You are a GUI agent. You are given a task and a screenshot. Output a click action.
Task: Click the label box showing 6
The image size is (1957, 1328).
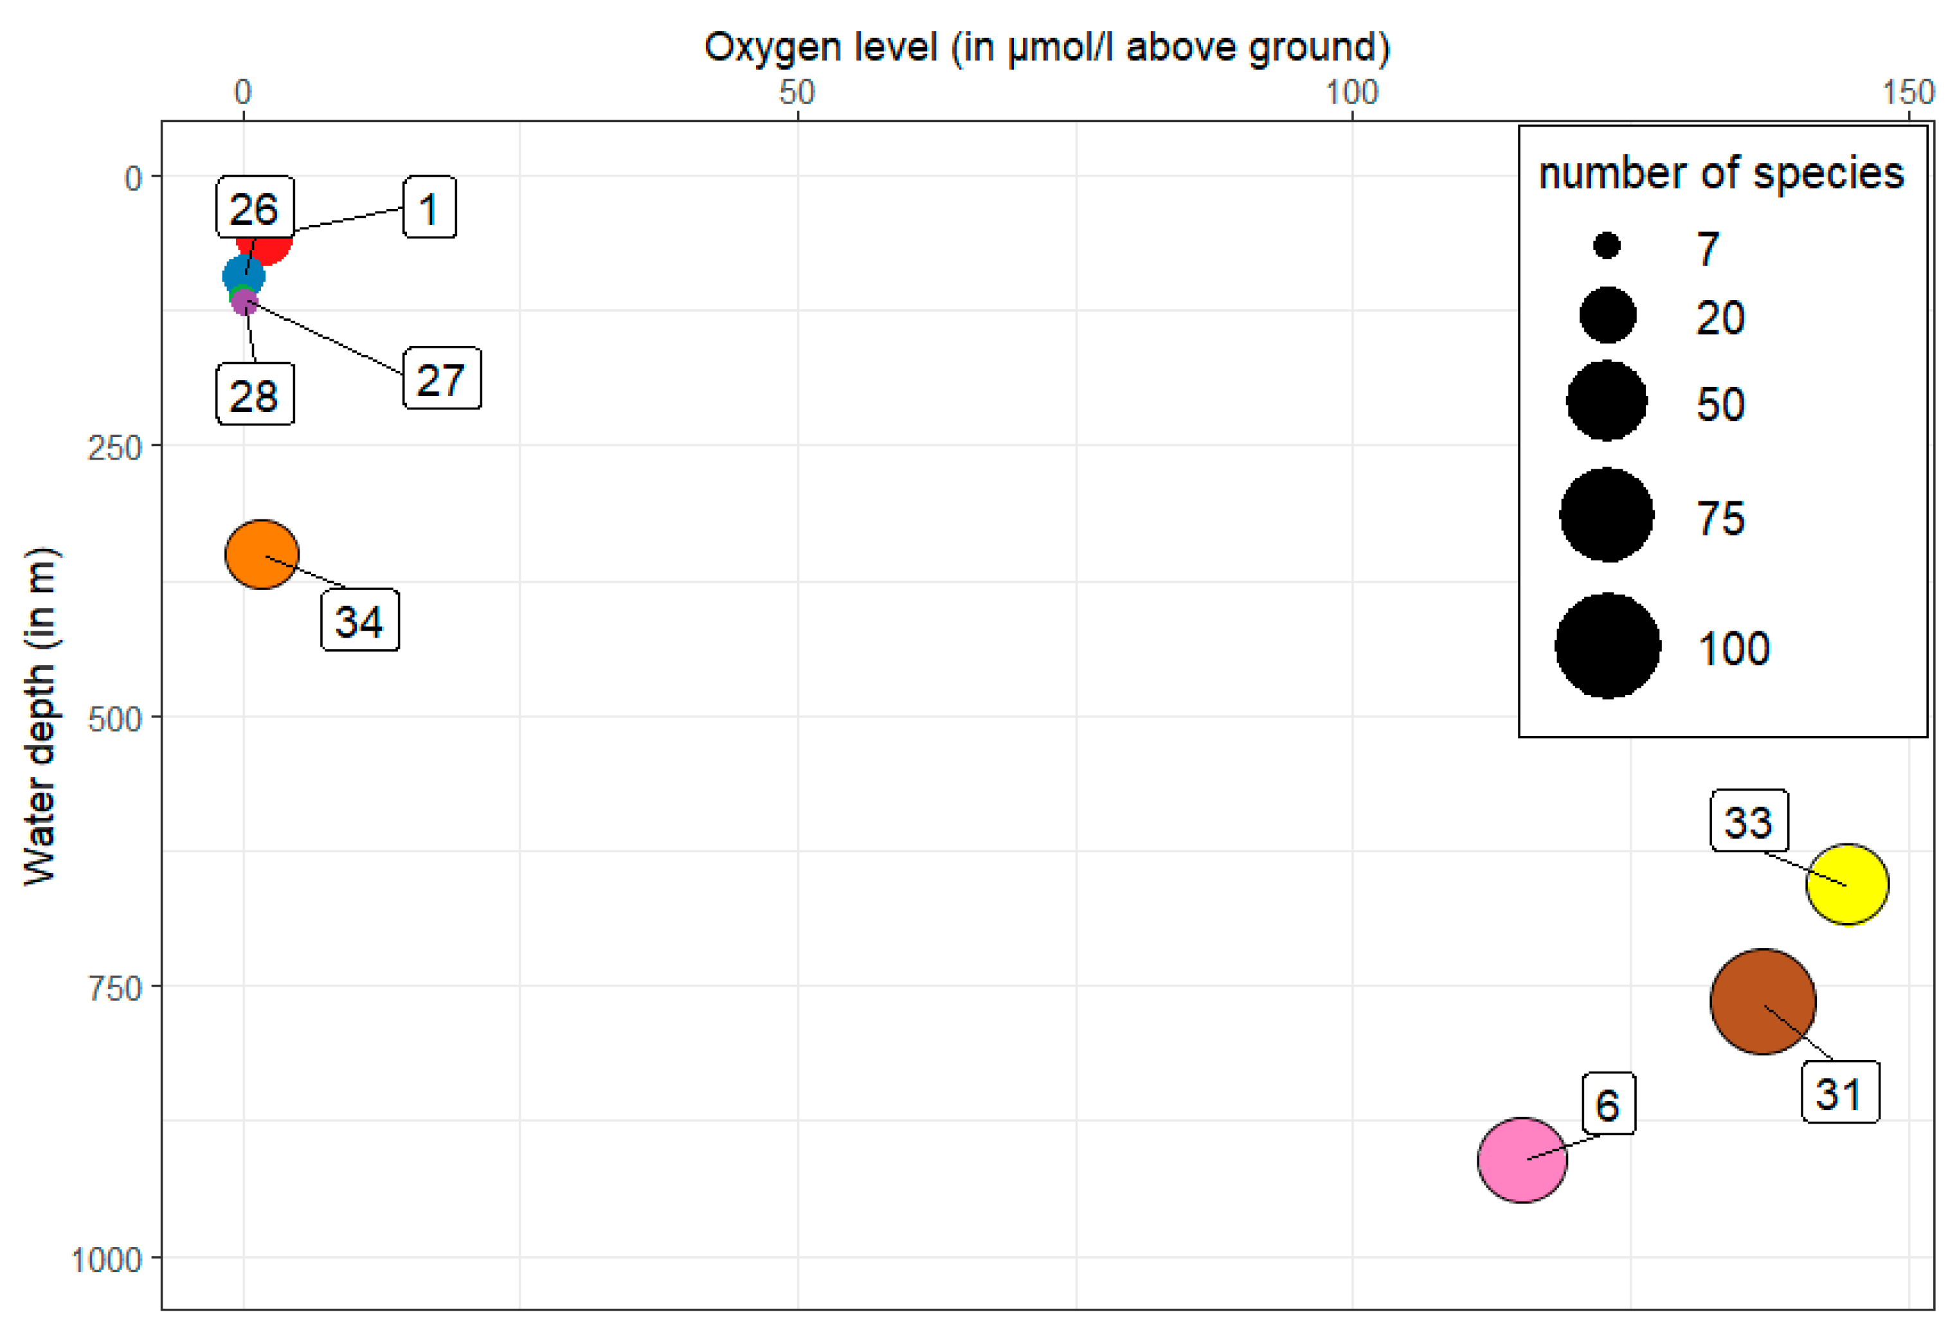click(x=1609, y=1103)
